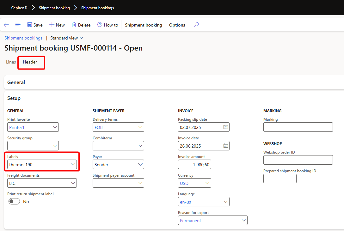This screenshot has height=231, width=344.
Task: Click the New plus icon
Action: pyautogui.click(x=52, y=25)
